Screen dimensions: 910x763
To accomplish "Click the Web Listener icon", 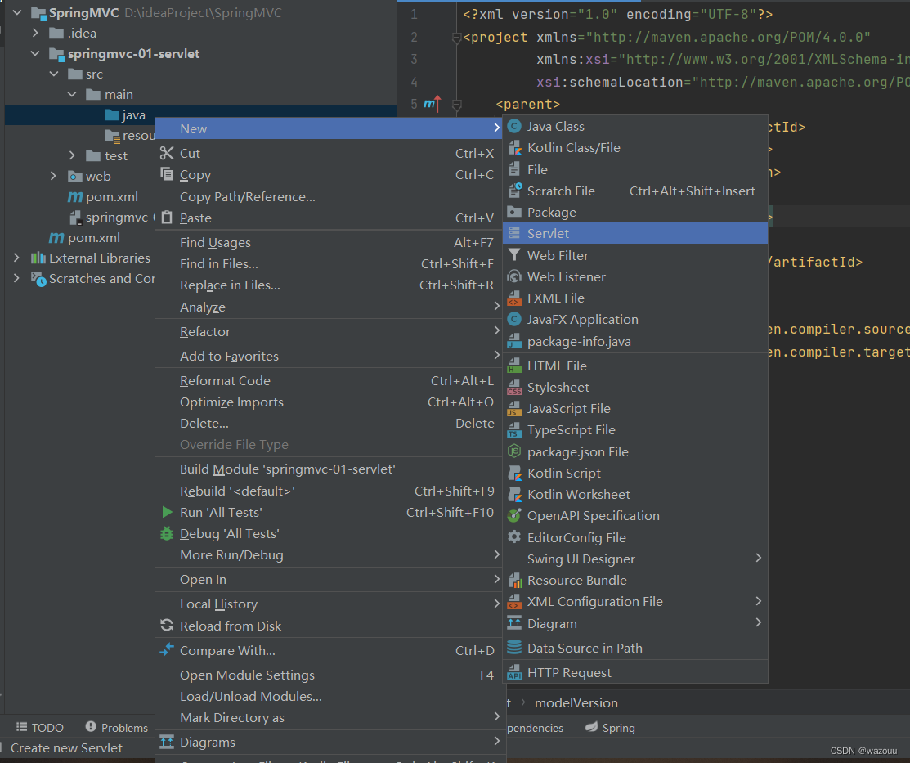I will point(514,276).
